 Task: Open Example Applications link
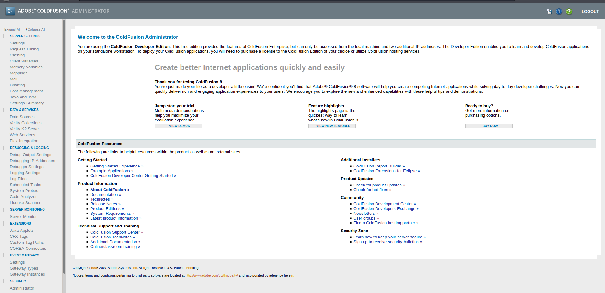tap(112, 171)
